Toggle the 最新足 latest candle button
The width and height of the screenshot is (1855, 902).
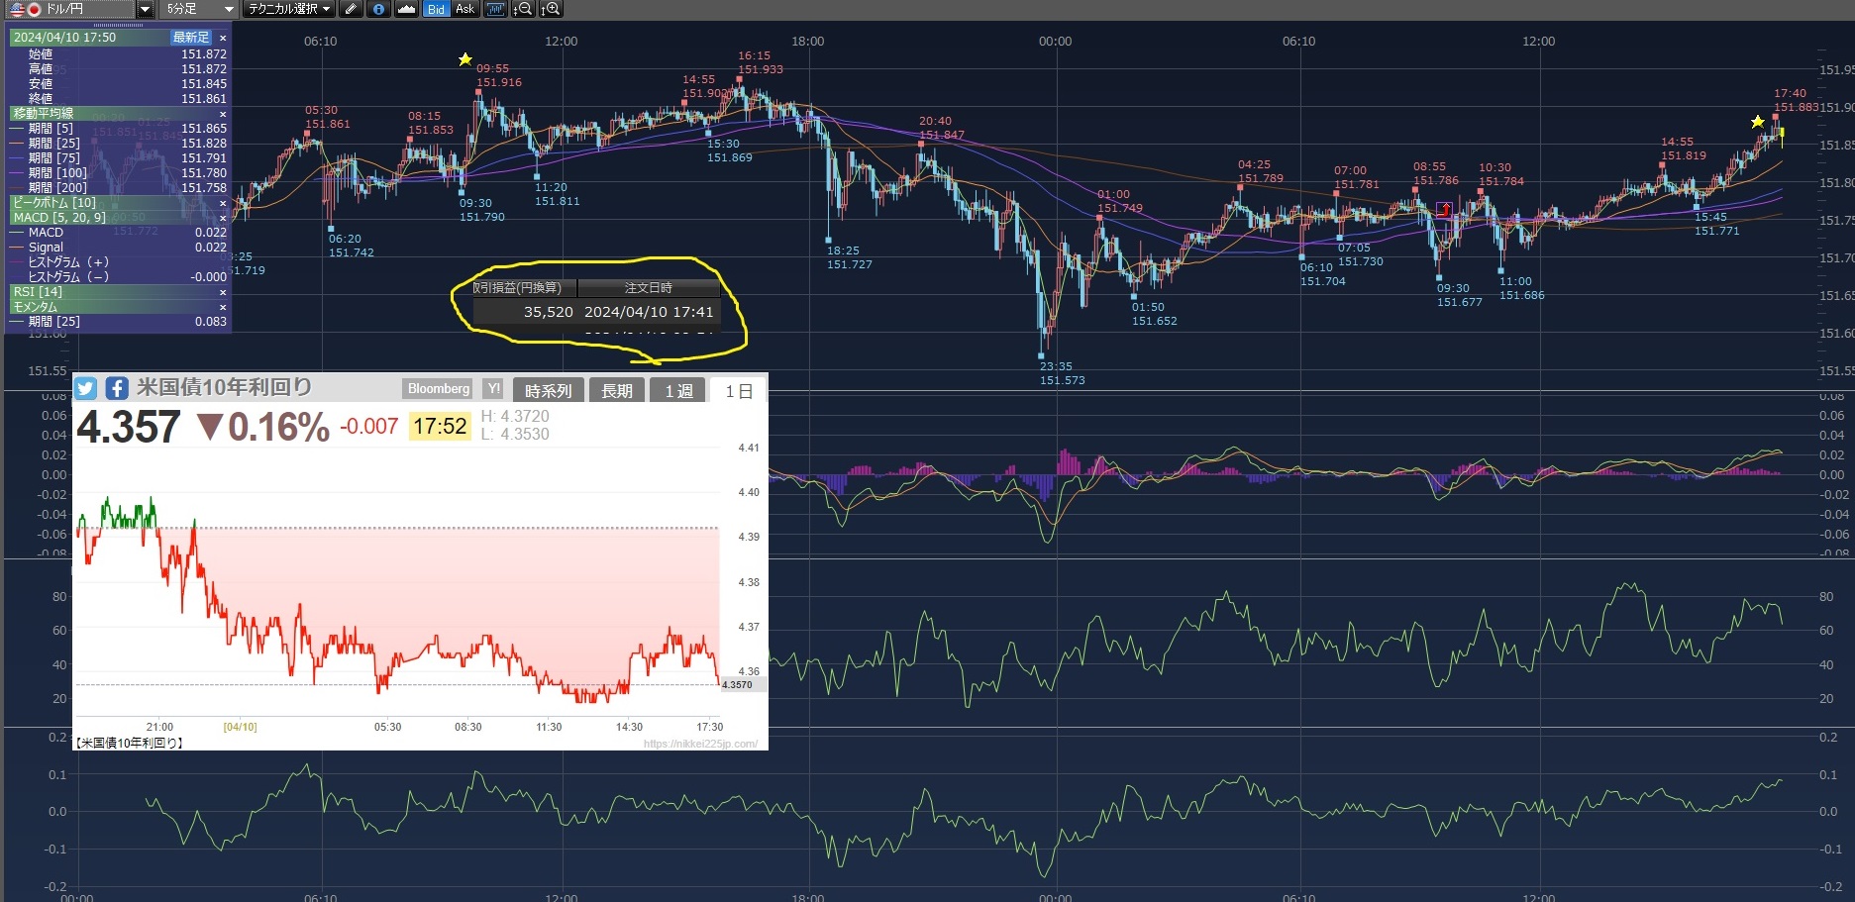coord(190,38)
